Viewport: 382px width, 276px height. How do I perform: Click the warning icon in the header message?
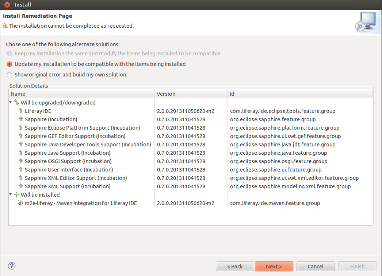click(5, 26)
